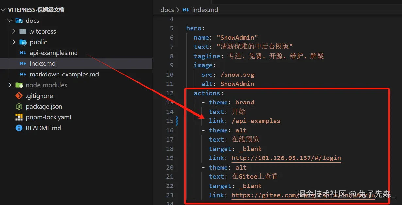Select the public folder name
The width and height of the screenshot is (402, 205).
[38, 42]
